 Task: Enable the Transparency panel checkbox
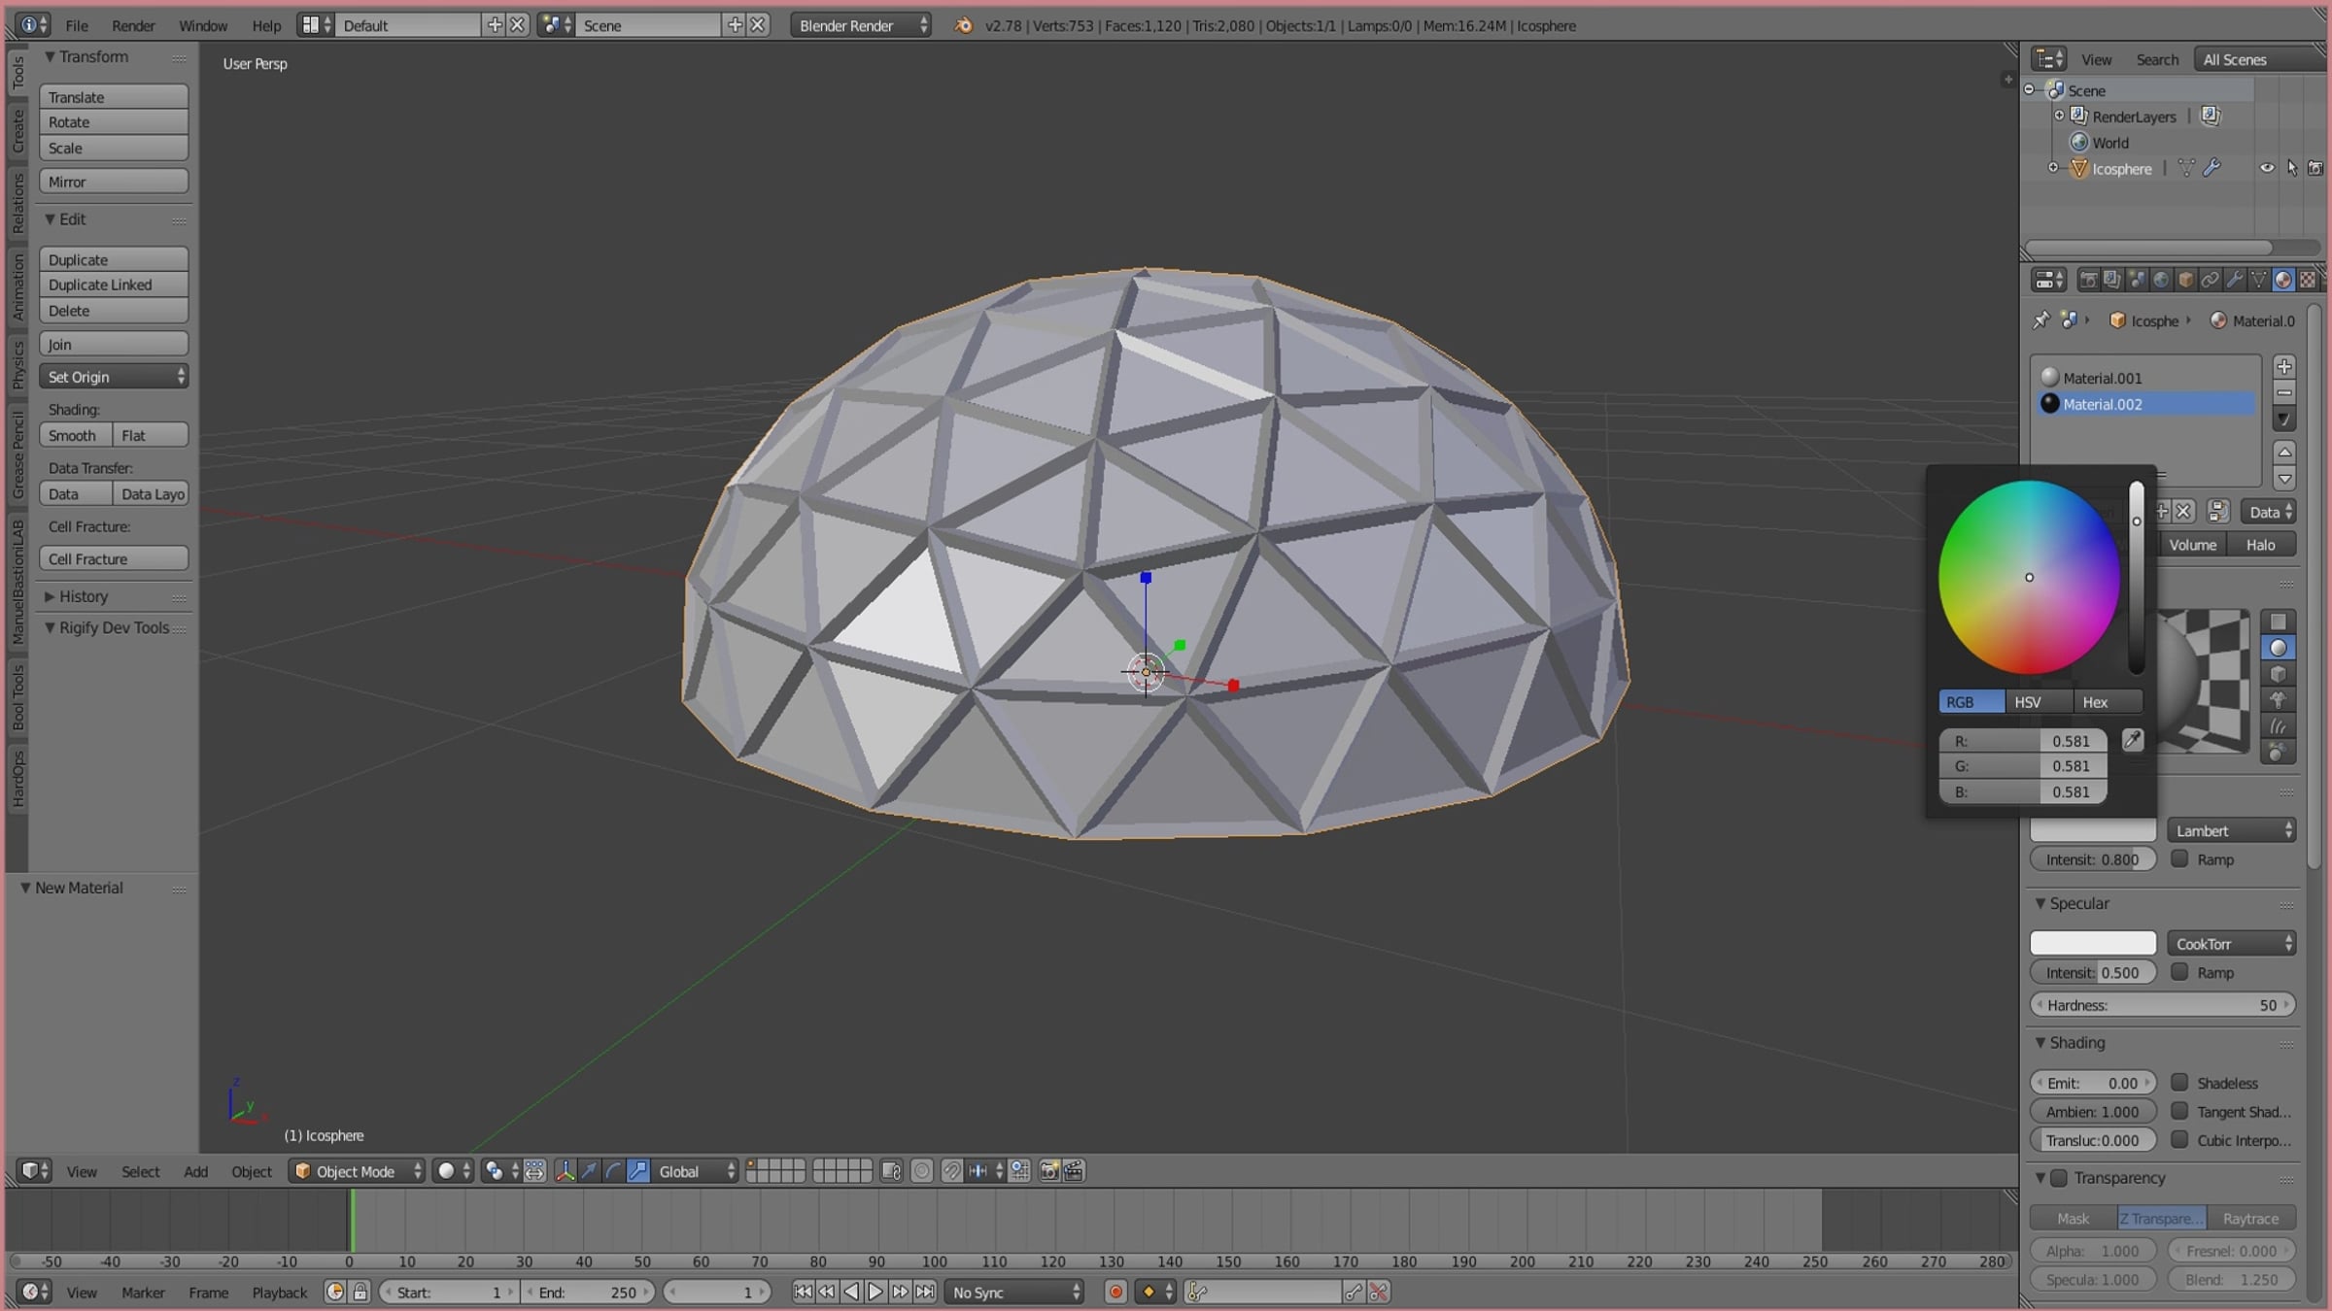2059,1177
